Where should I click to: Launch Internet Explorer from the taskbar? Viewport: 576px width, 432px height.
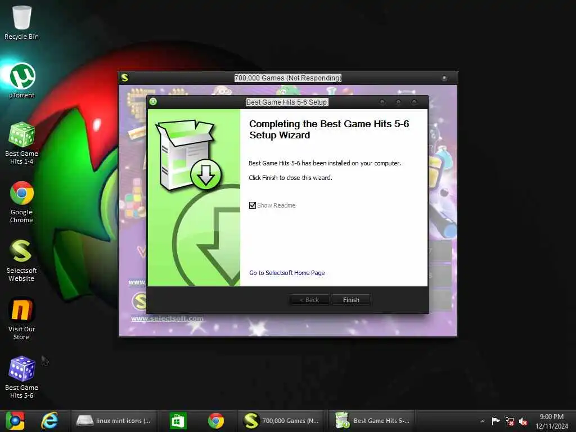coord(49,421)
